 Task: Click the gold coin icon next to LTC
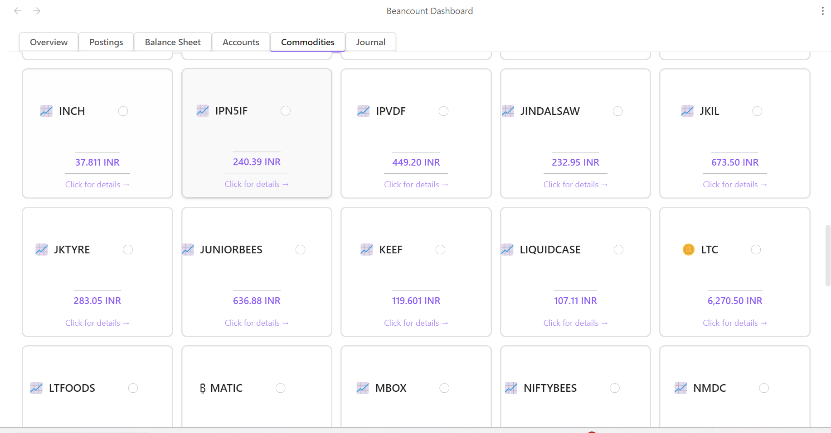pos(688,250)
